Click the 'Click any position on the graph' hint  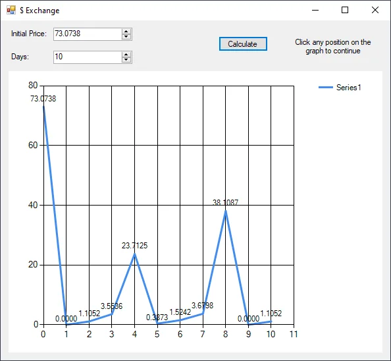point(333,46)
